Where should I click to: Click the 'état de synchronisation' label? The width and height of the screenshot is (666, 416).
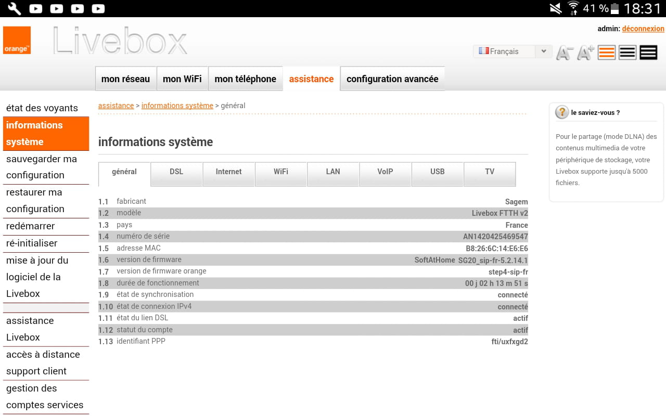tap(155, 294)
